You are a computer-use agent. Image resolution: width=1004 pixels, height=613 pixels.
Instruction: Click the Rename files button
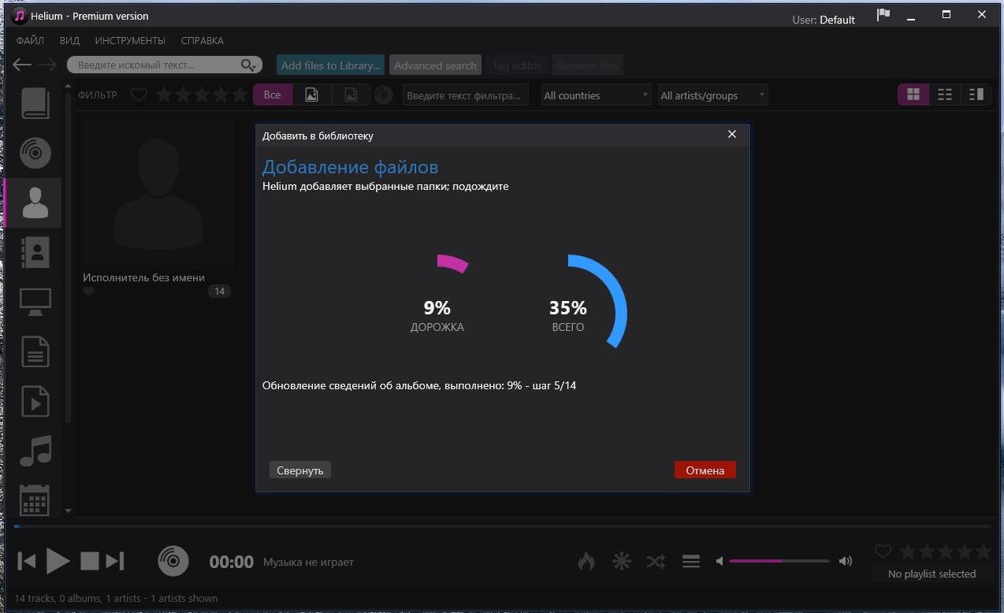click(588, 65)
